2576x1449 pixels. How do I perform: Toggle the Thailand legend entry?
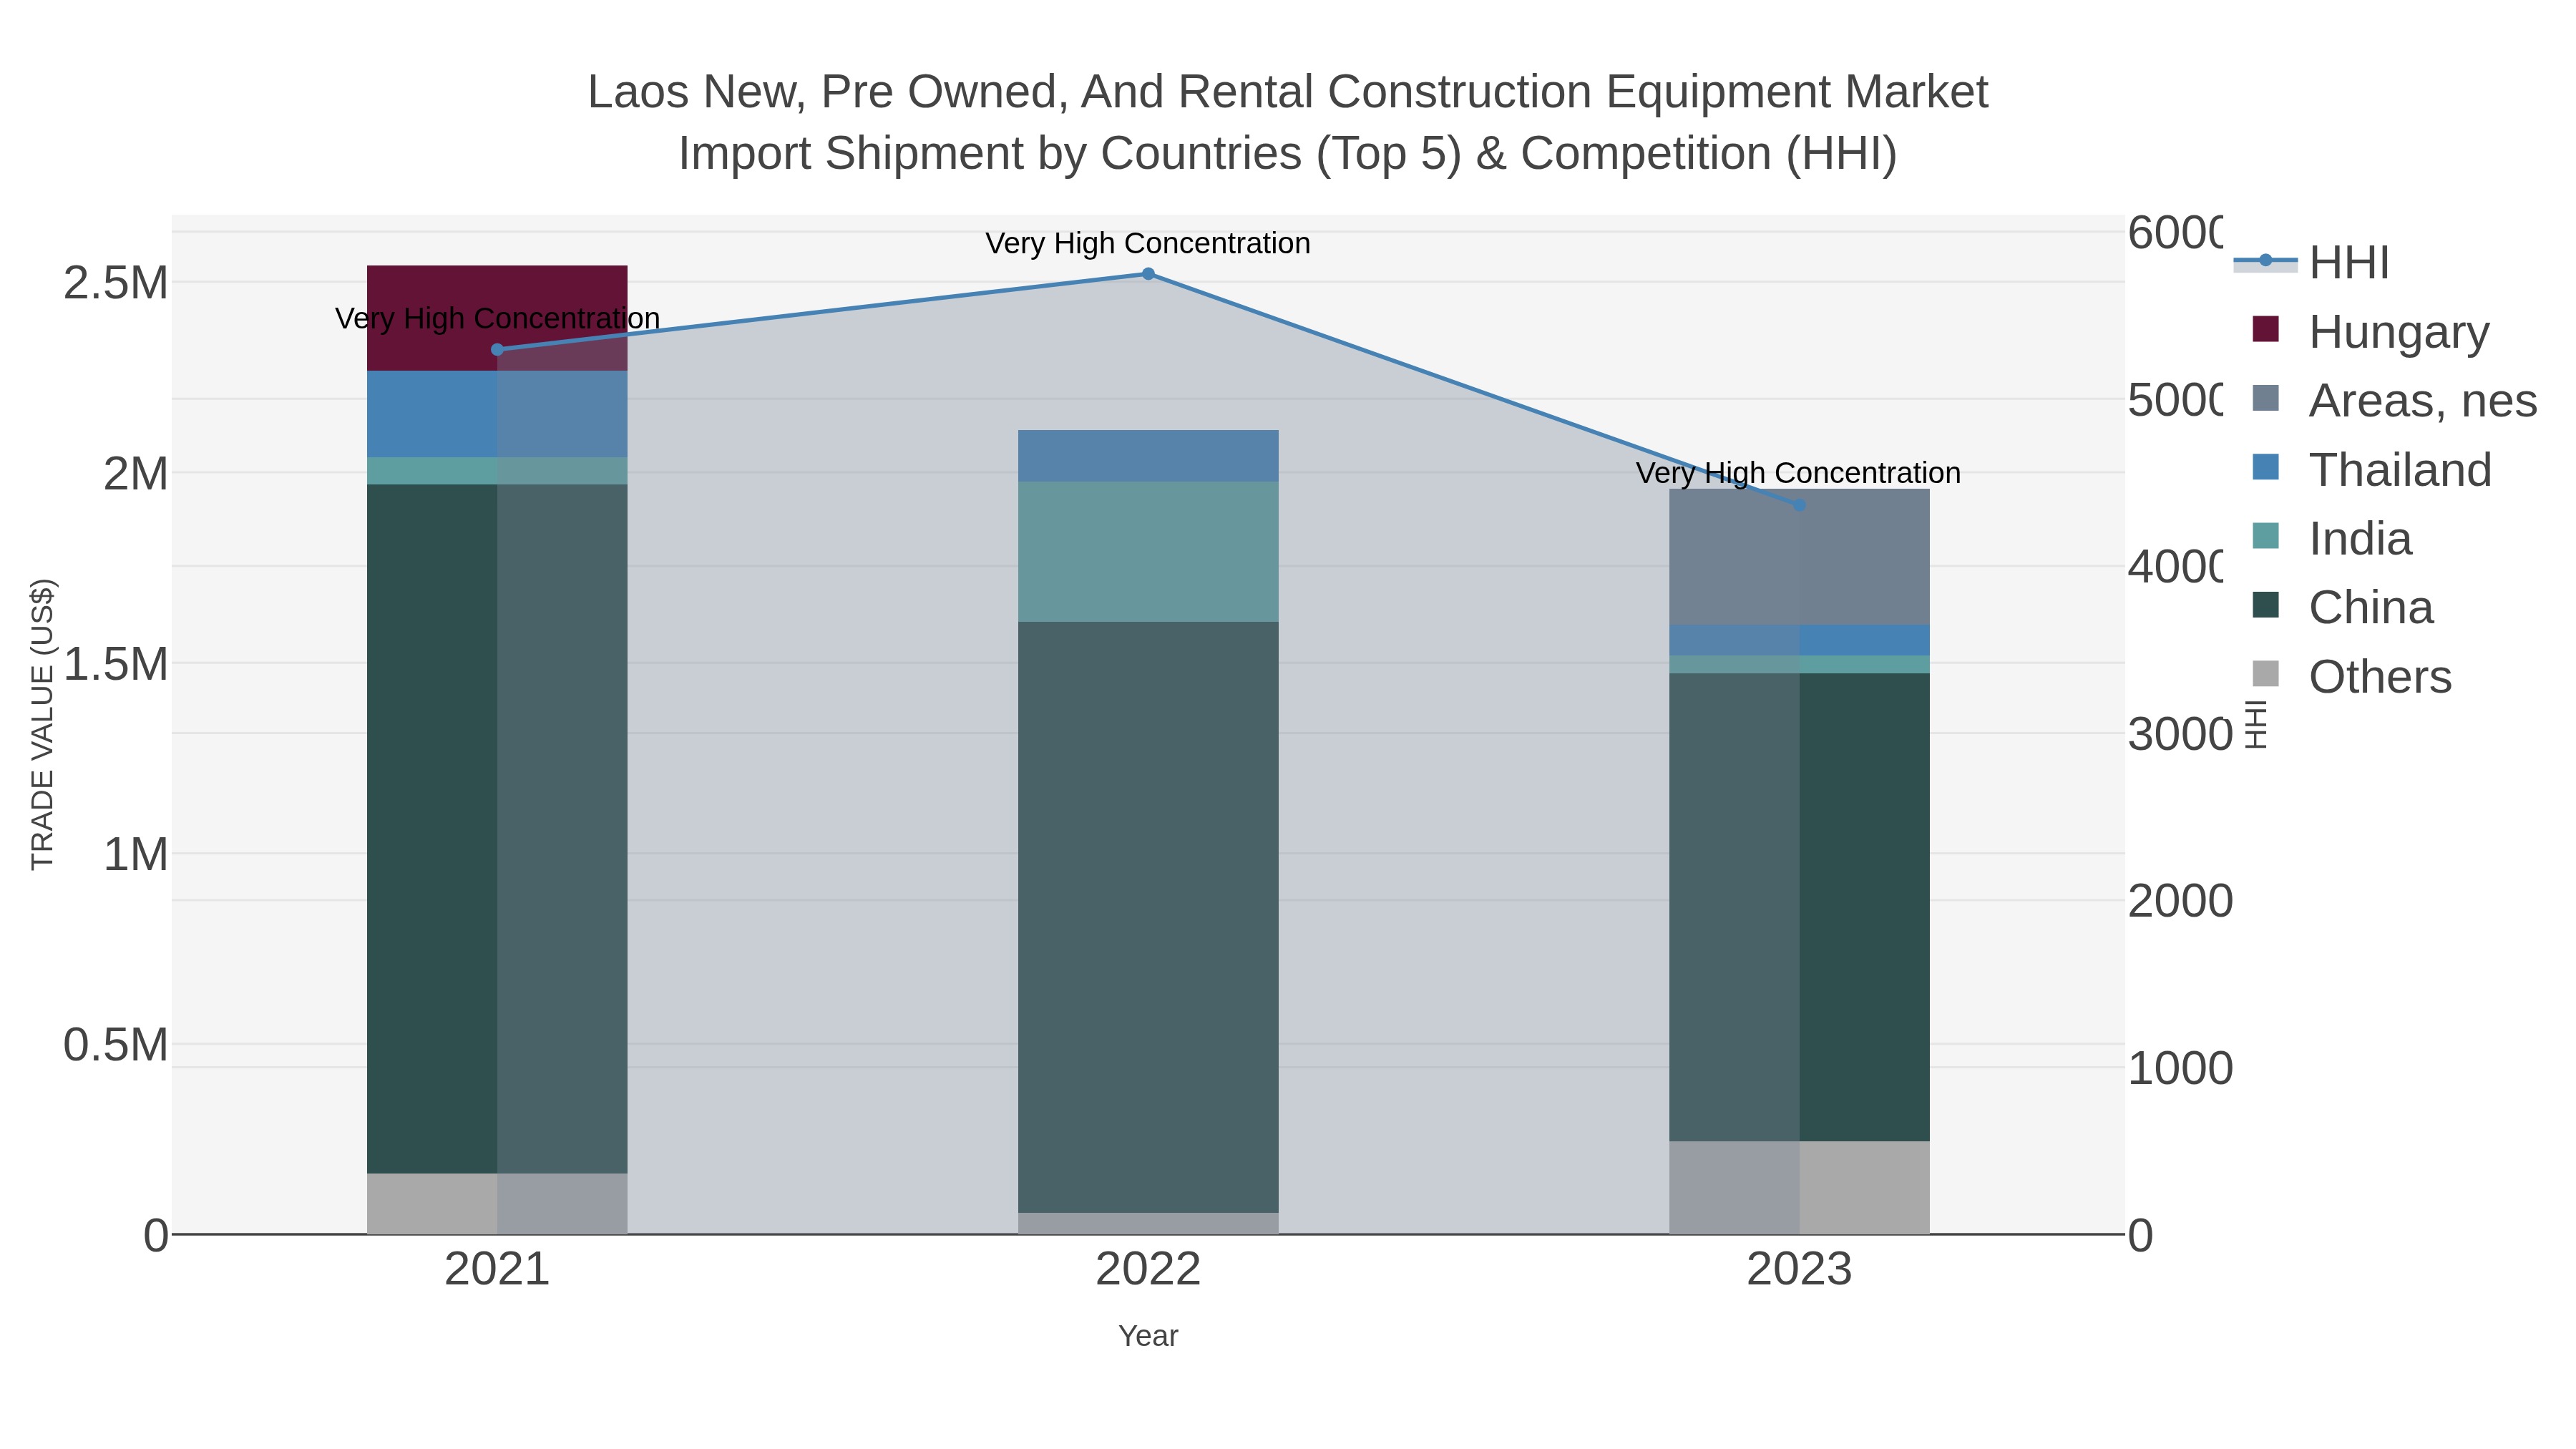2372,470
